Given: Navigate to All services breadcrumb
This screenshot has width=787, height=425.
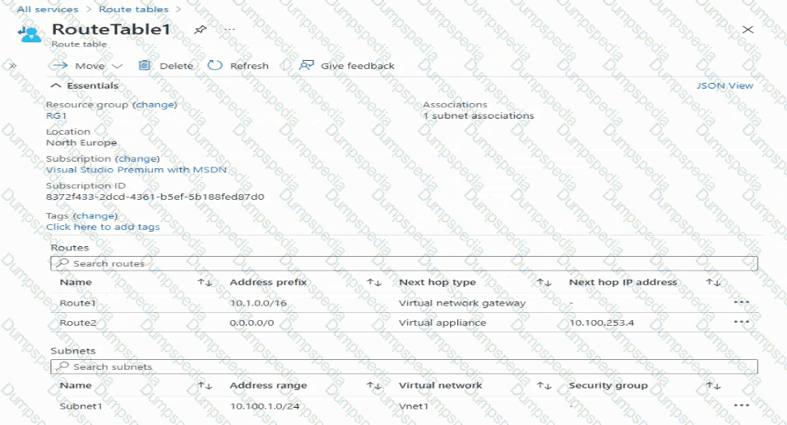Looking at the screenshot, I should pos(48,10).
